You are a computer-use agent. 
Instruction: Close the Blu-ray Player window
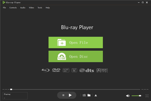[147, 3]
